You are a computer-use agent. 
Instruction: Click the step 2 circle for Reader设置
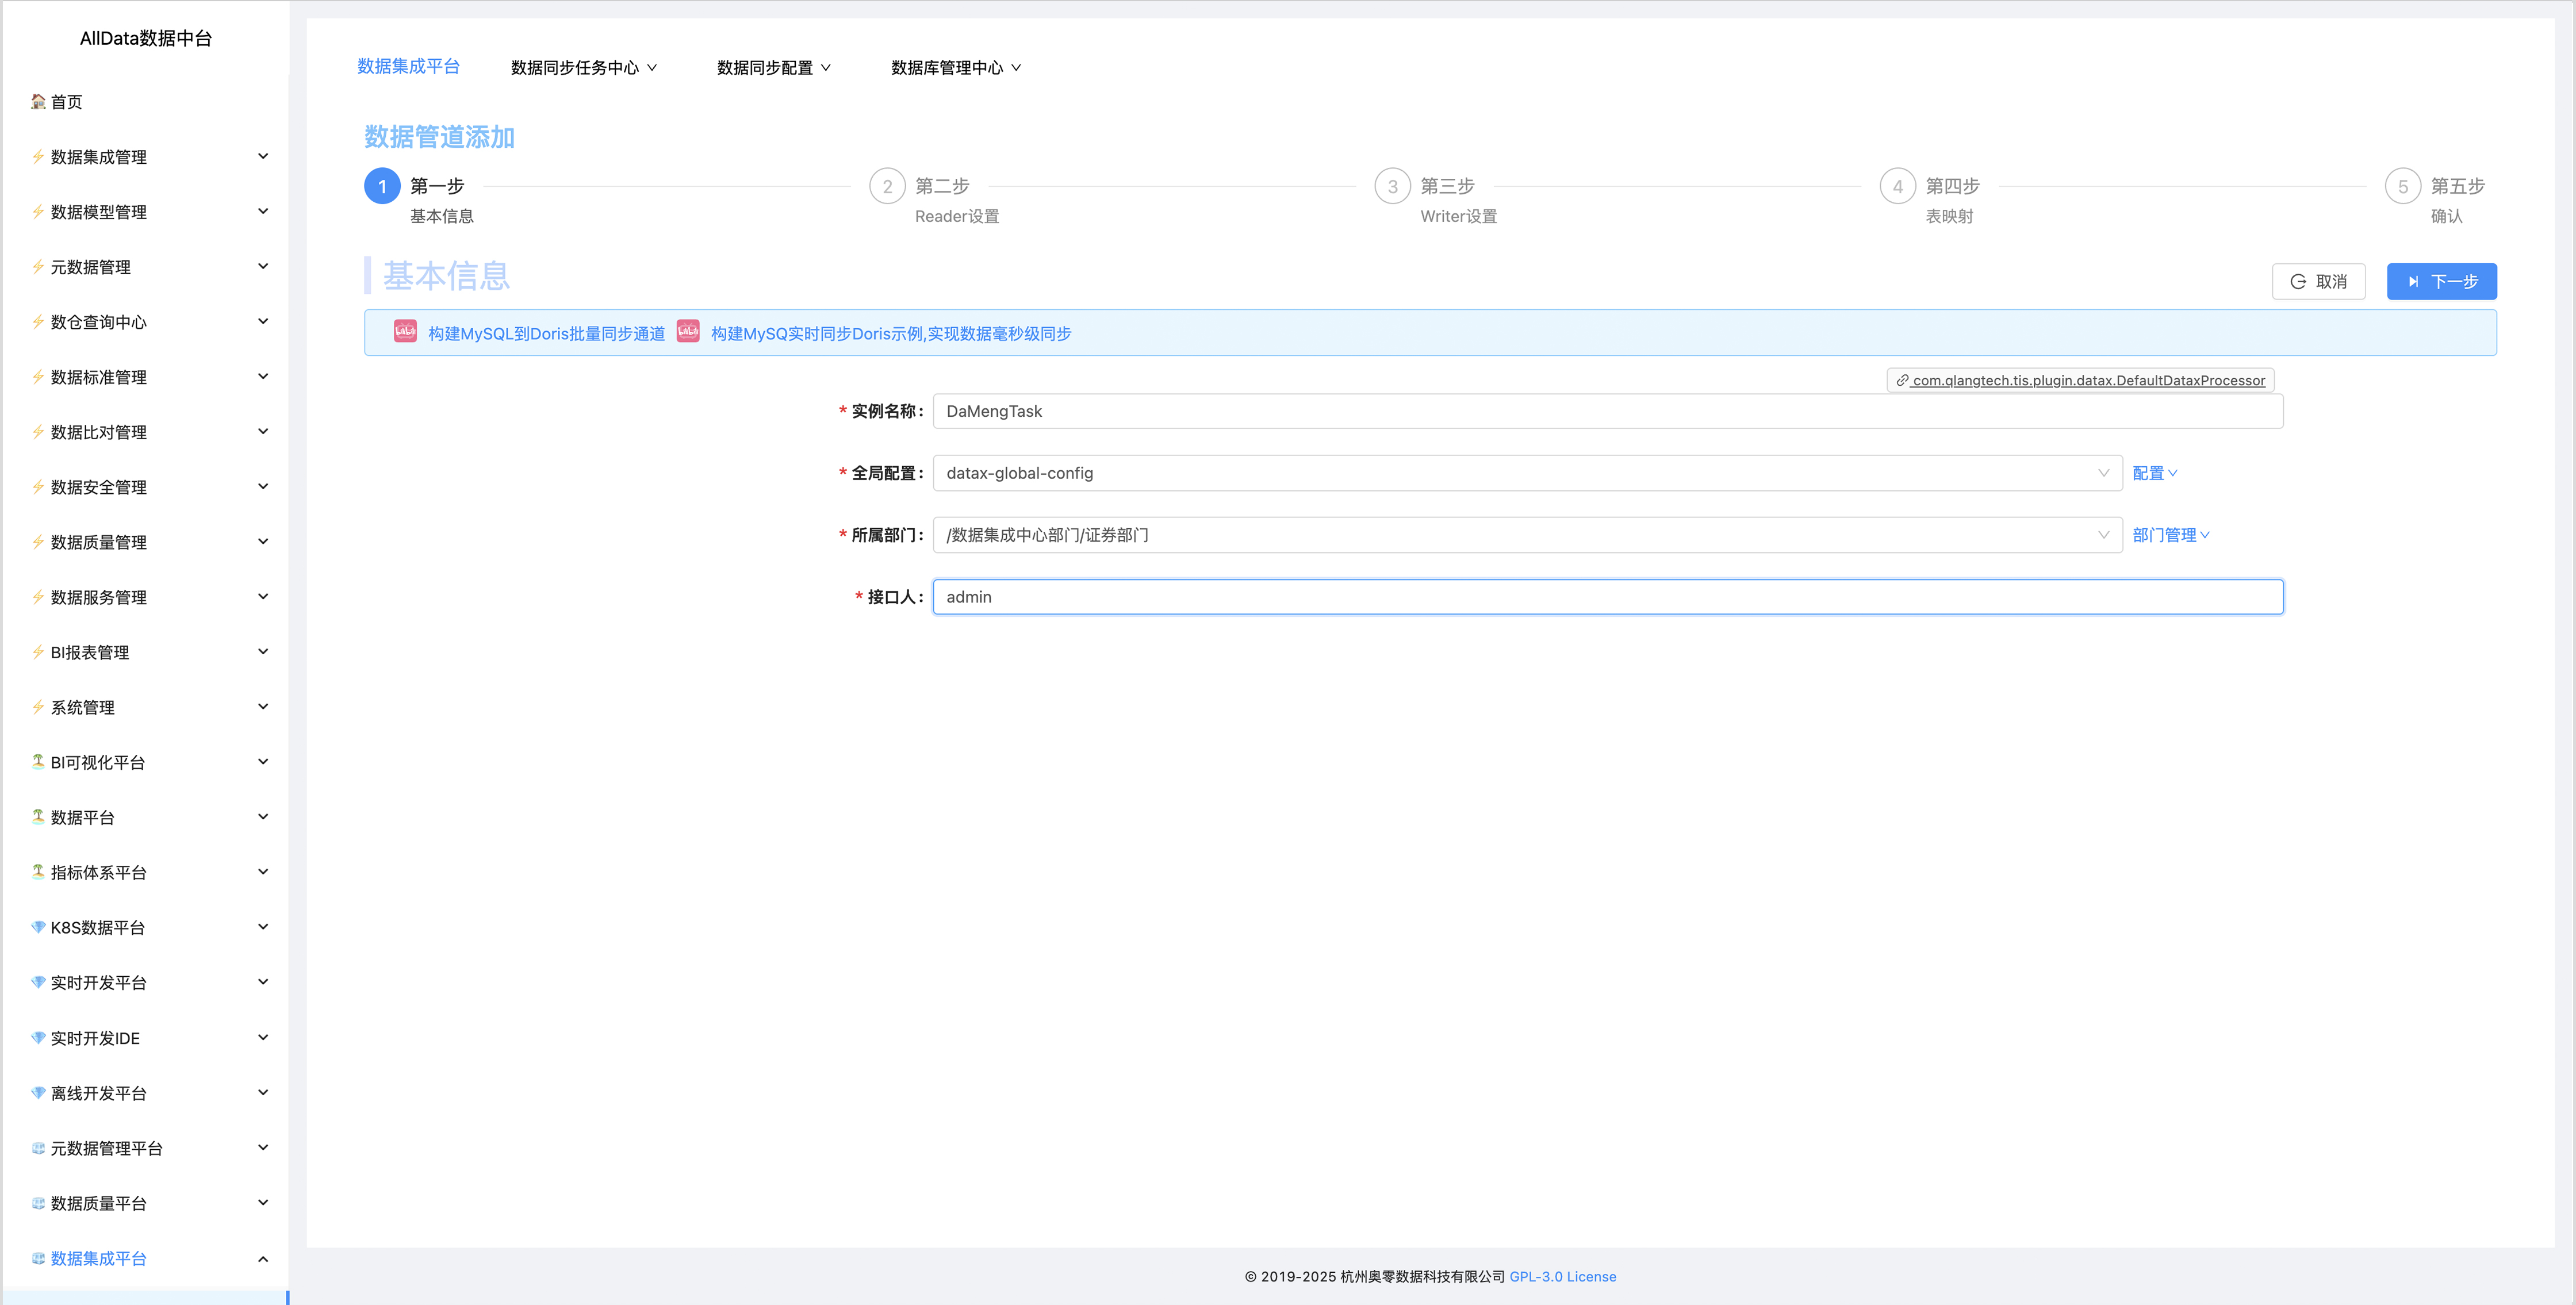(887, 186)
